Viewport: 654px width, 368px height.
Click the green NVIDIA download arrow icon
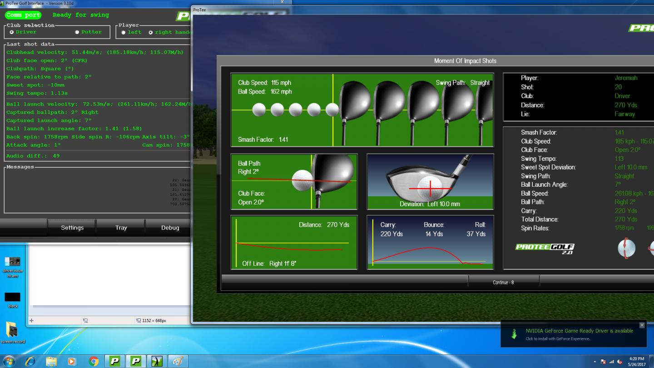[514, 334]
